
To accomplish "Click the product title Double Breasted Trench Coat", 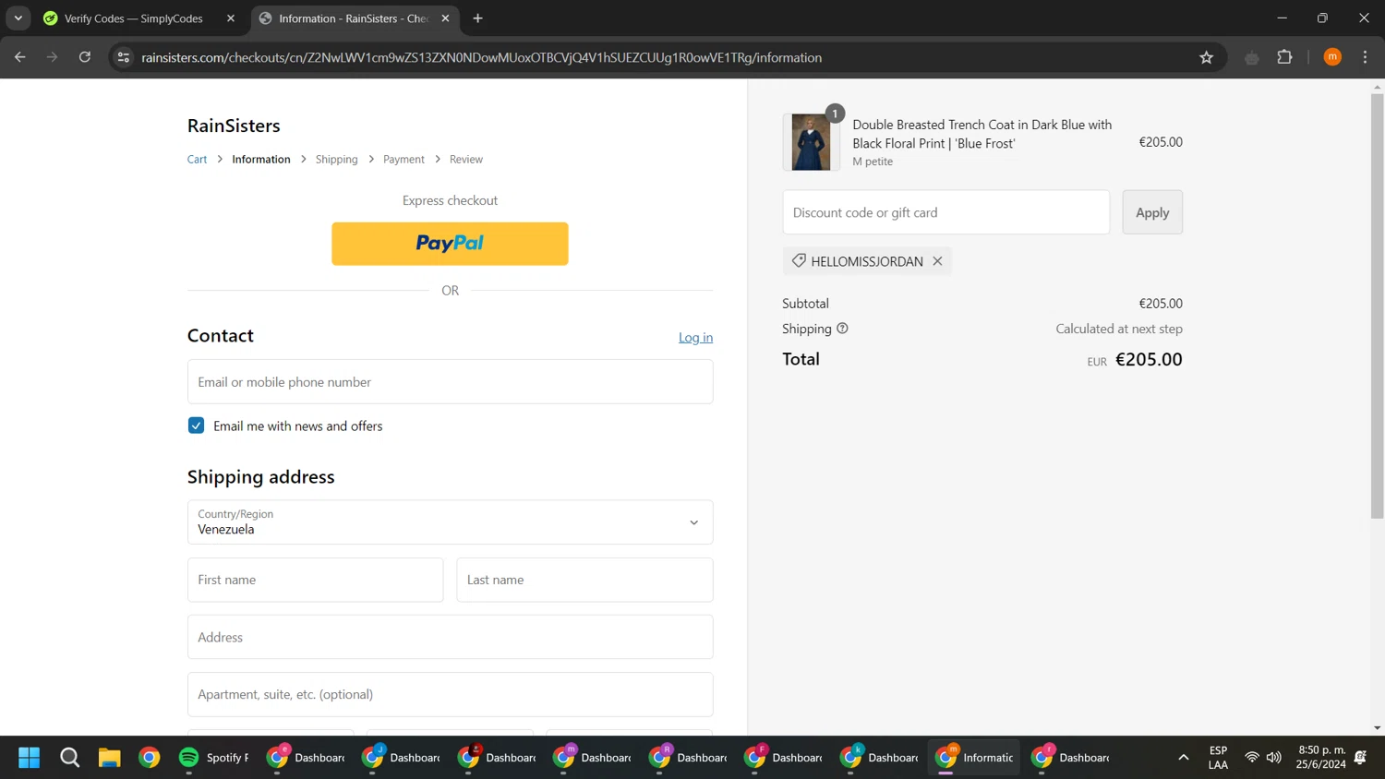I will pyautogui.click(x=982, y=134).
